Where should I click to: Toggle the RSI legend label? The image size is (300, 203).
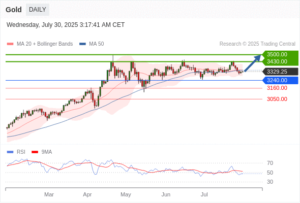pos(21,152)
